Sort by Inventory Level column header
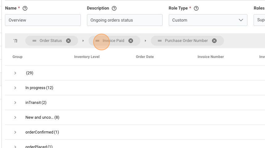The height and width of the screenshot is (148, 265). 87,57
